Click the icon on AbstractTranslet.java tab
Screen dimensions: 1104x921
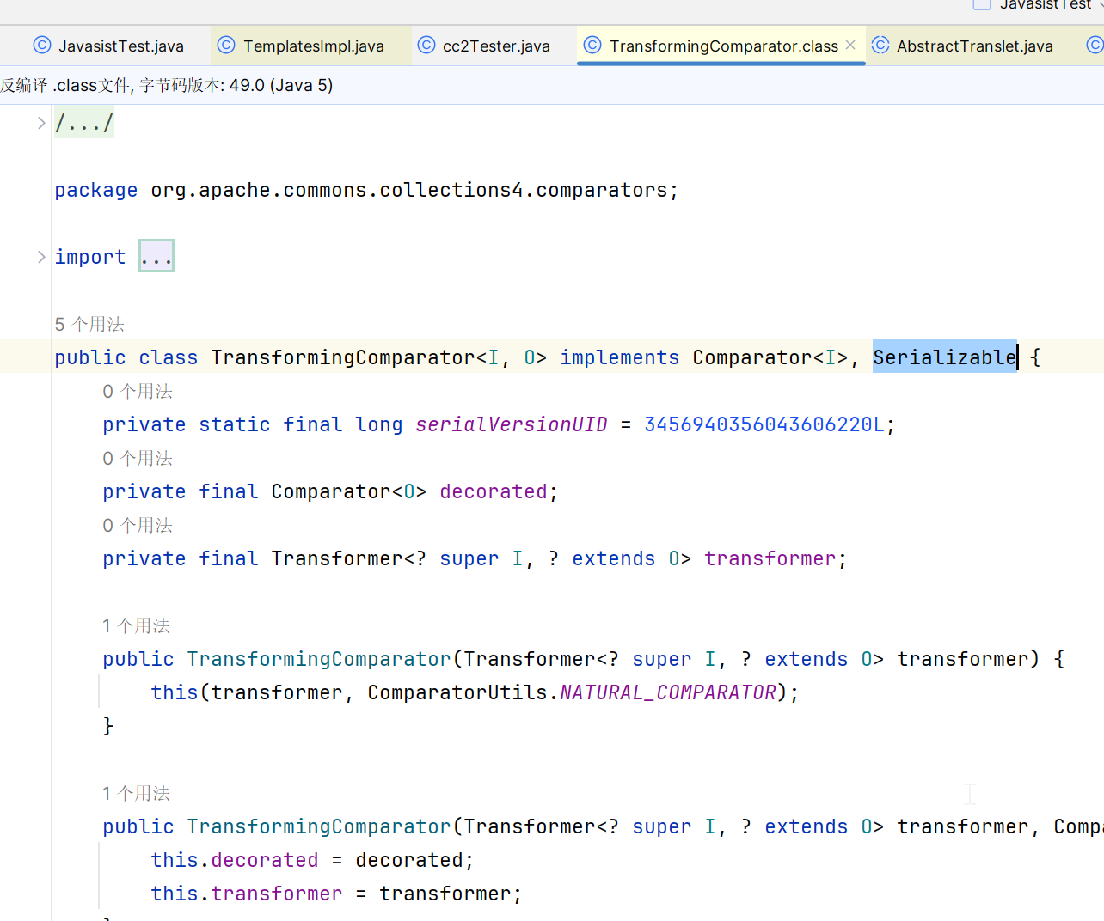pos(880,46)
